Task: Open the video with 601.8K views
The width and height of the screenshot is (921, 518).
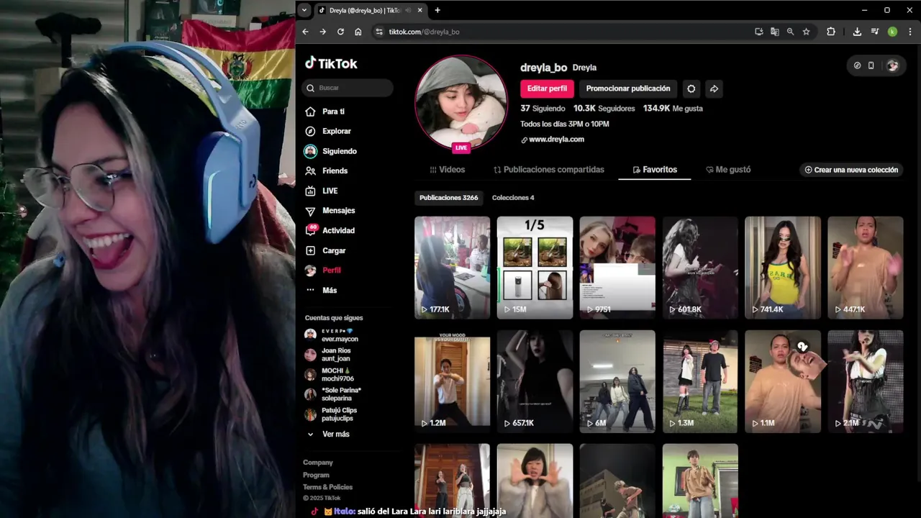Action: point(700,268)
